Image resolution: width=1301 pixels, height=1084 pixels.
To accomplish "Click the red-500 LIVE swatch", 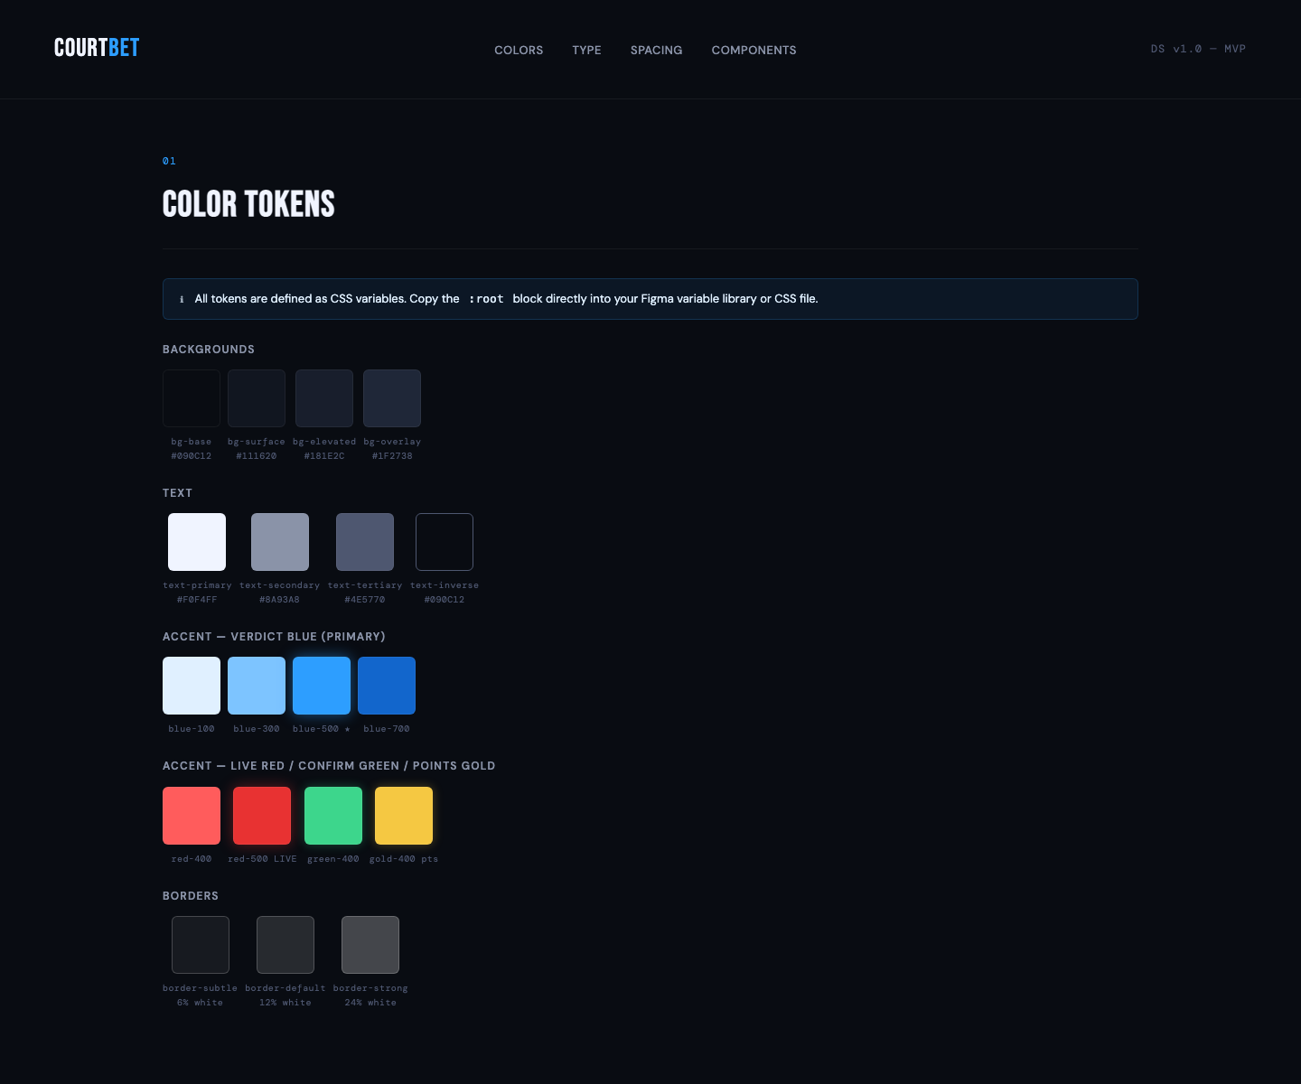I will (x=262, y=816).
